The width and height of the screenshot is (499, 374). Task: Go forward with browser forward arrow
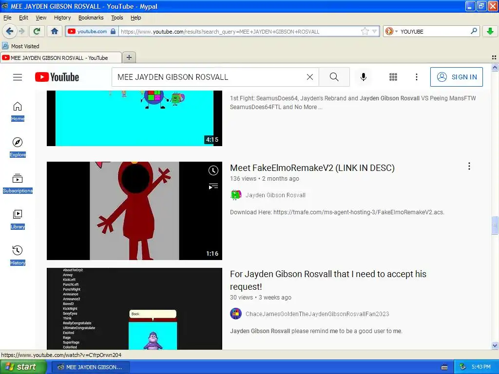coord(21,31)
